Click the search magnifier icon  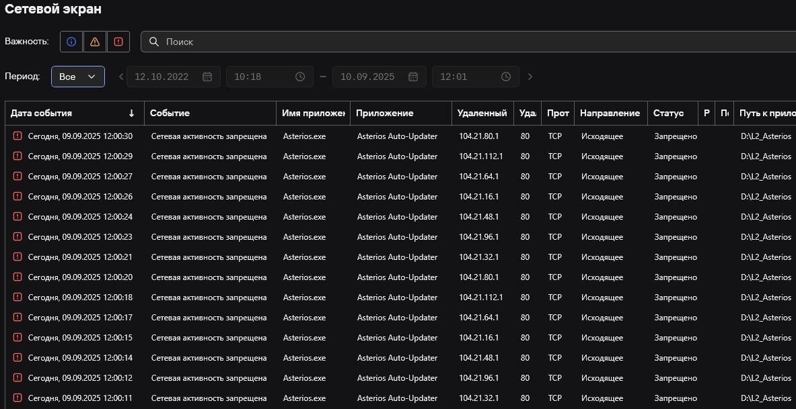154,42
